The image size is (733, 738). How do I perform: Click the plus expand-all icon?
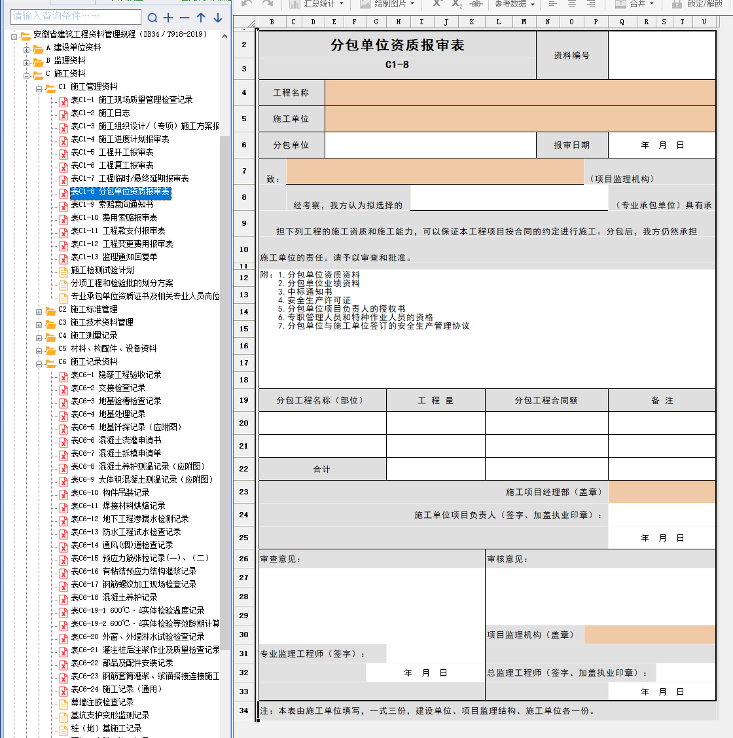pyautogui.click(x=168, y=18)
